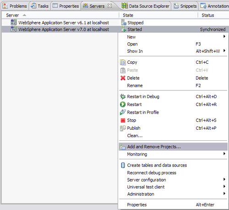Screen dimensions: 229x210
Task: Click the green Restart play icon
Action: coord(123,105)
